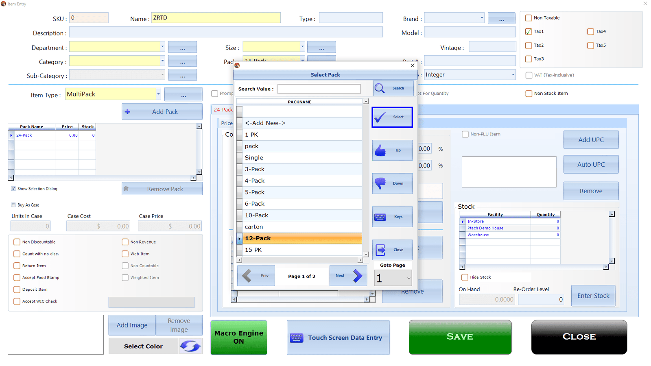Open the on-screen Keys keyboard icon

380,217
